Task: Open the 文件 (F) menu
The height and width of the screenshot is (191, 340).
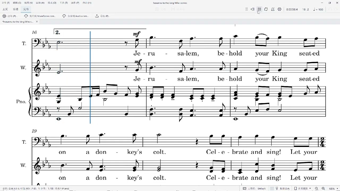Action: point(6,3)
